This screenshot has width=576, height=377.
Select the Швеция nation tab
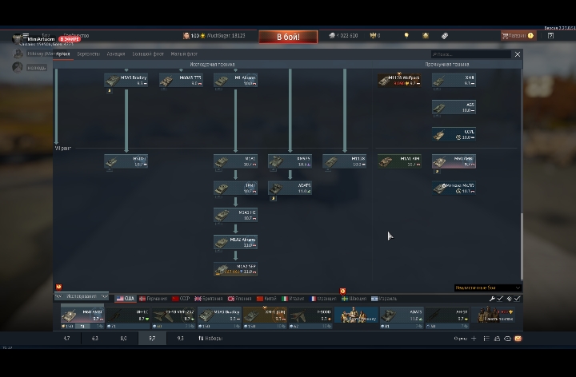354,299
